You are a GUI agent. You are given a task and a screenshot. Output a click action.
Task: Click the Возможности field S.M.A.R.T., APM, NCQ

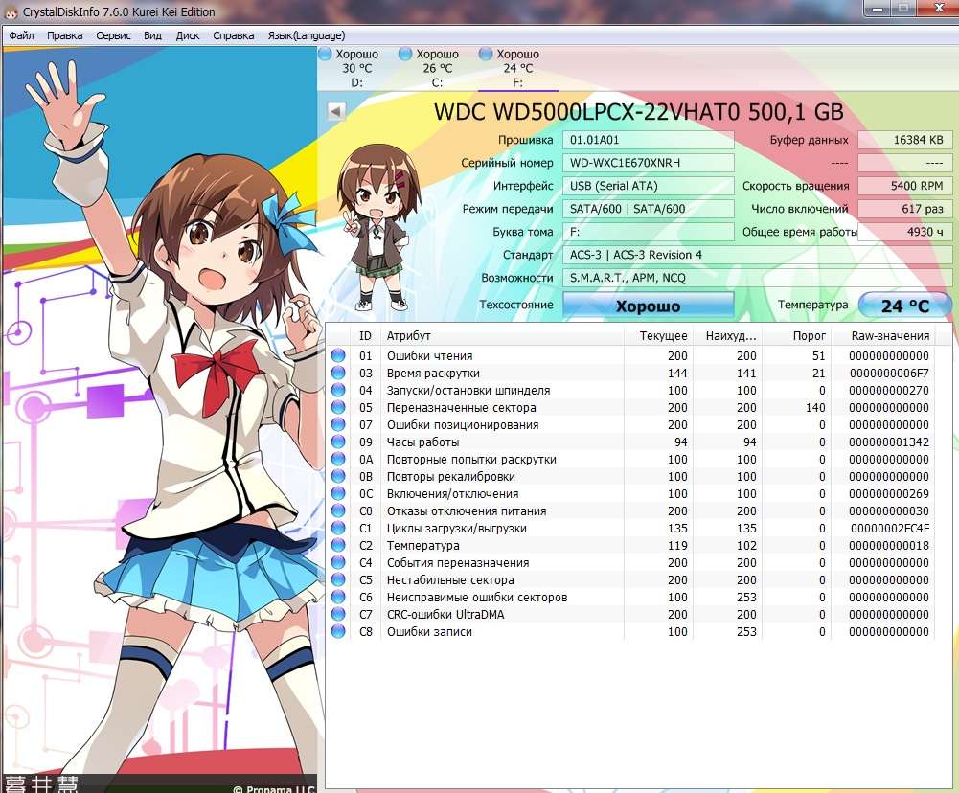757,278
